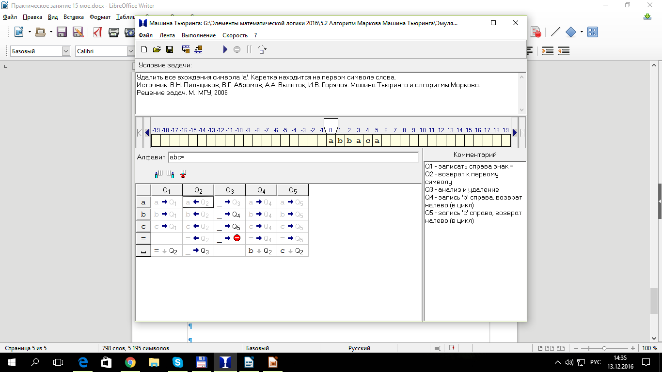The image size is (662, 372).
Task: Stop execution with the grey stop icon
Action: pos(237,49)
